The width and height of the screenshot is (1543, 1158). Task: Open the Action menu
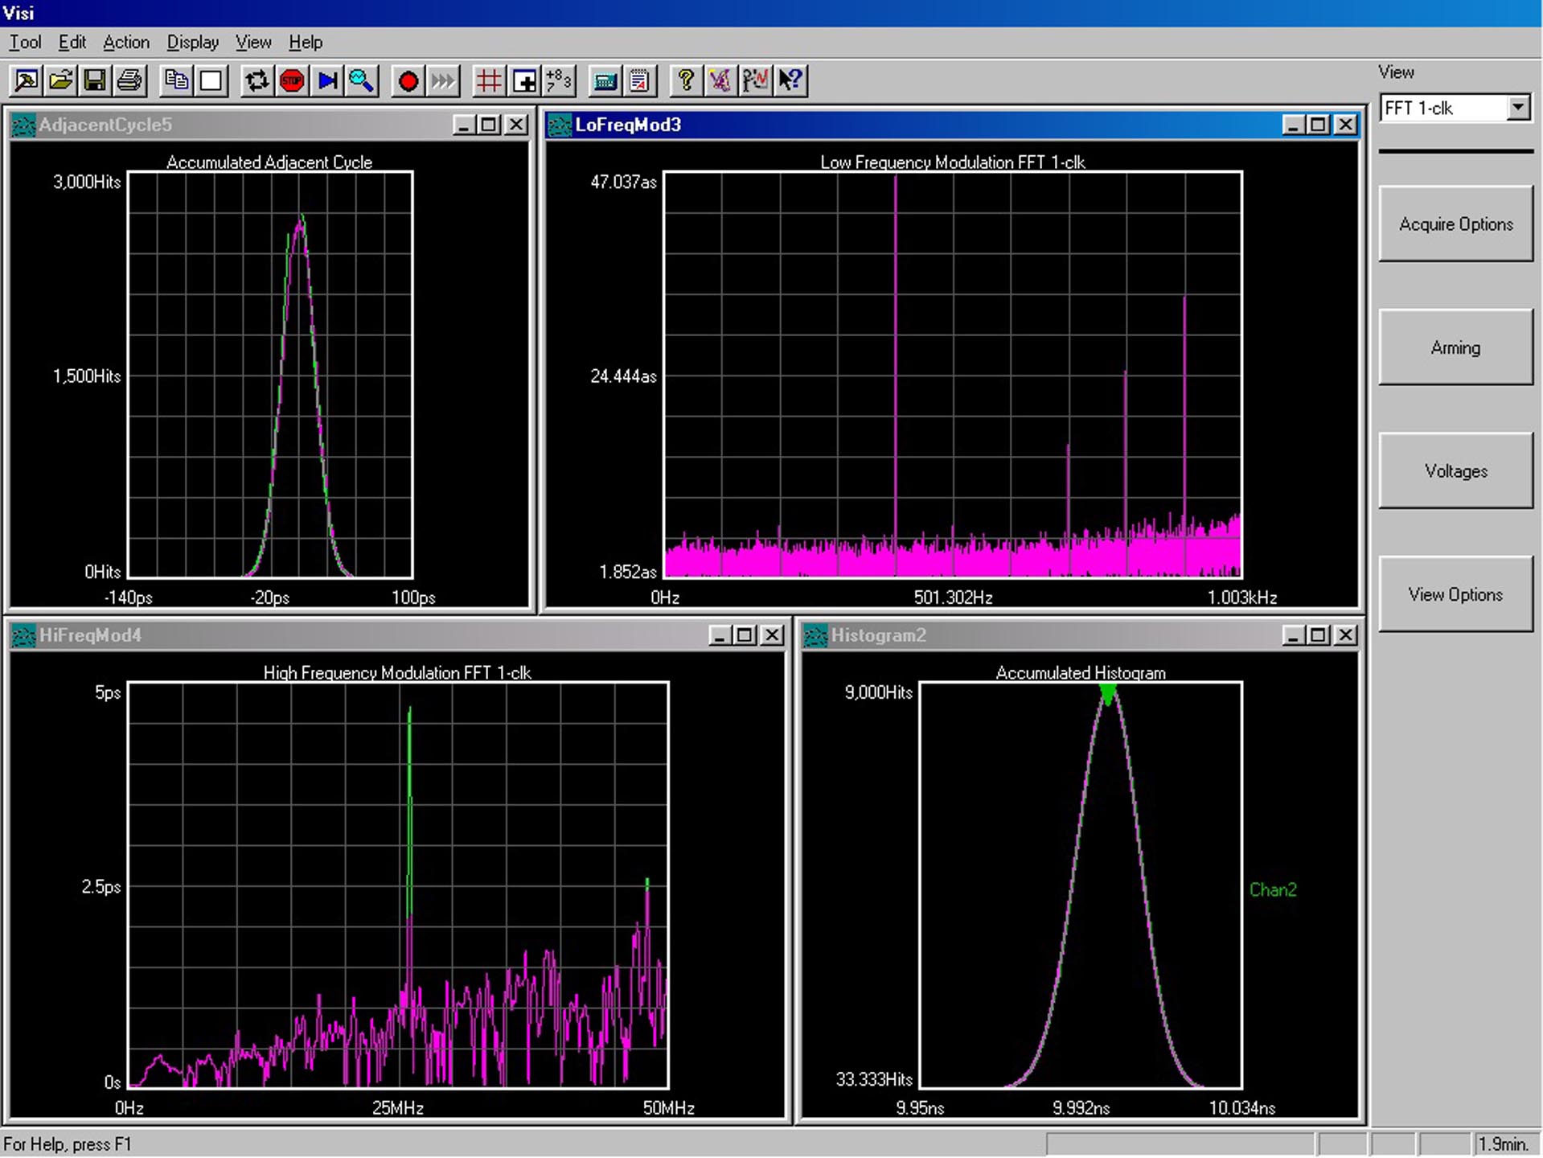click(126, 42)
